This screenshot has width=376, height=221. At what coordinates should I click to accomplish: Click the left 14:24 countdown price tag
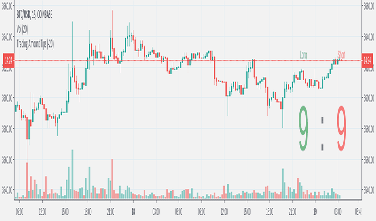click(x=8, y=61)
